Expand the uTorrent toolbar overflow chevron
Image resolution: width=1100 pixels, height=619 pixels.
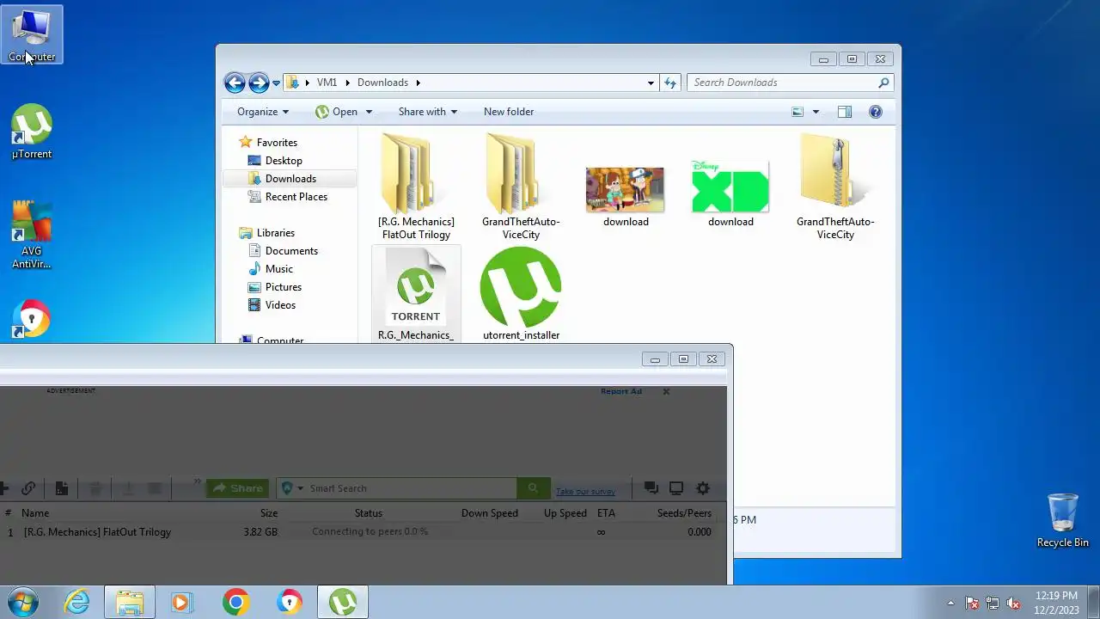tap(197, 483)
